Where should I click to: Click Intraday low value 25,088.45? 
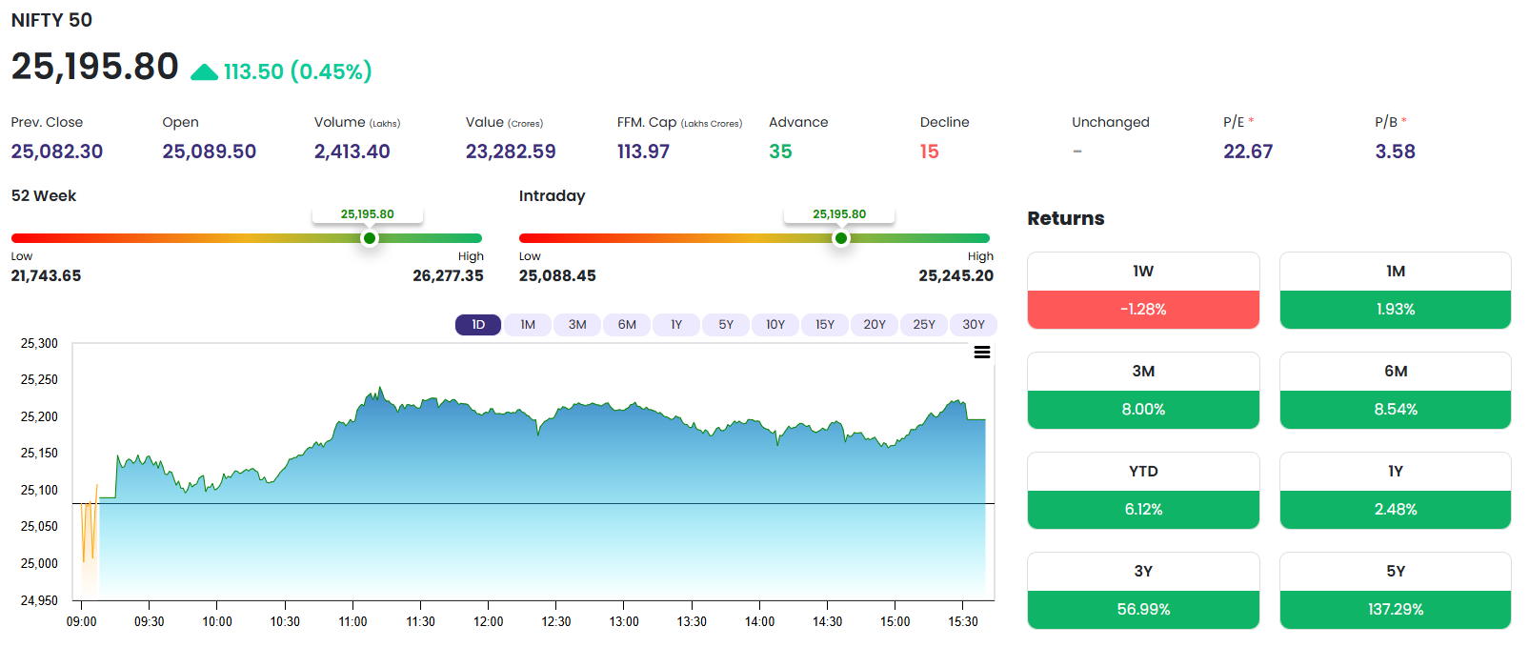[557, 275]
